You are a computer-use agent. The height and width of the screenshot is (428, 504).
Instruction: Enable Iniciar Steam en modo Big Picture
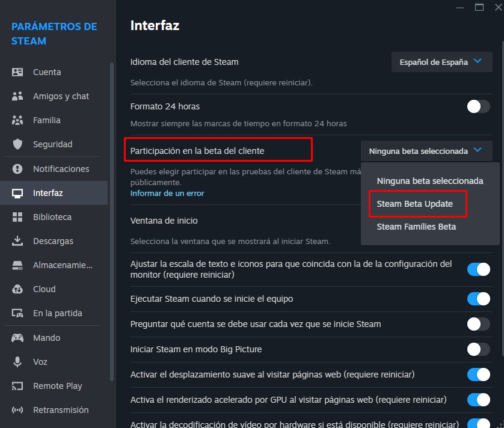tap(478, 349)
